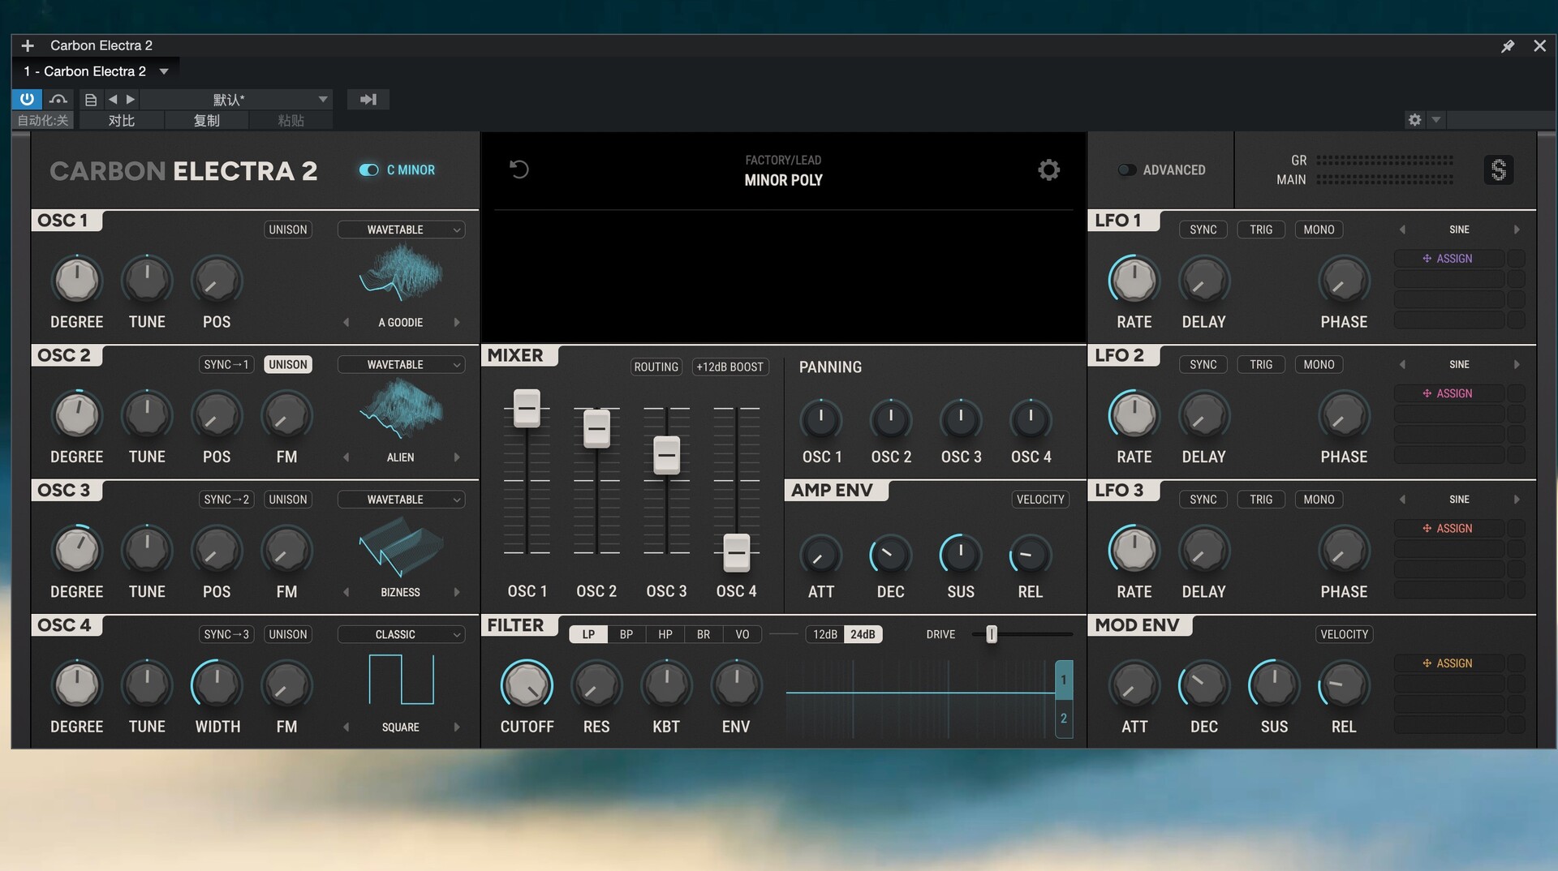This screenshot has height=871, width=1558.
Task: Toggle VELOCITY on the AMP ENV
Action: click(1040, 500)
